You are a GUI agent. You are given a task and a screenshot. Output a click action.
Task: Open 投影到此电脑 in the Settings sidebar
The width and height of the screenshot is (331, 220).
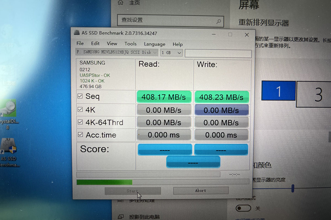144,217
